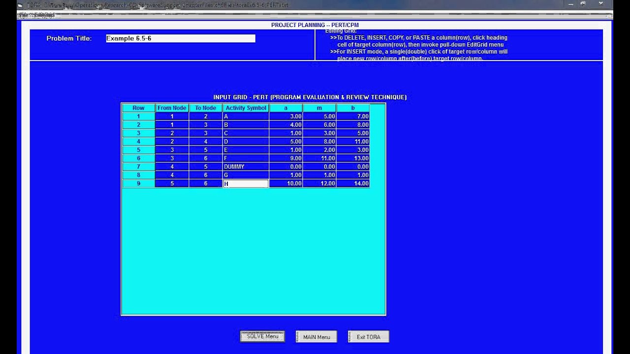Viewport: 630px width, 354px height.
Task: Click the Exit TORA button
Action: 369,337
